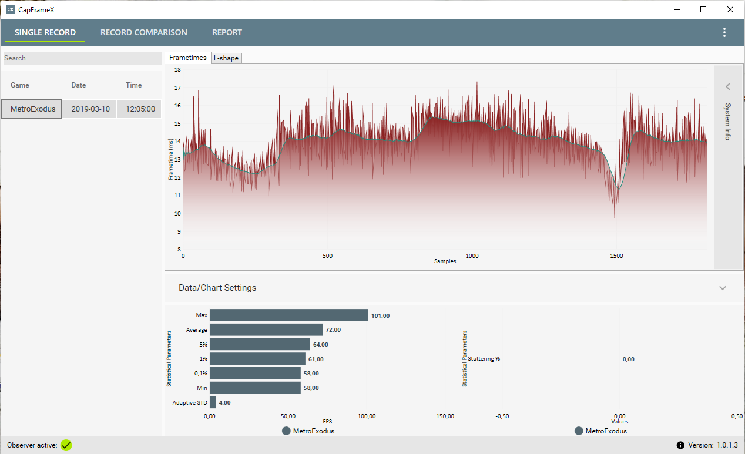Click the Min FPS bar
This screenshot has height=454, width=745.
coord(255,388)
